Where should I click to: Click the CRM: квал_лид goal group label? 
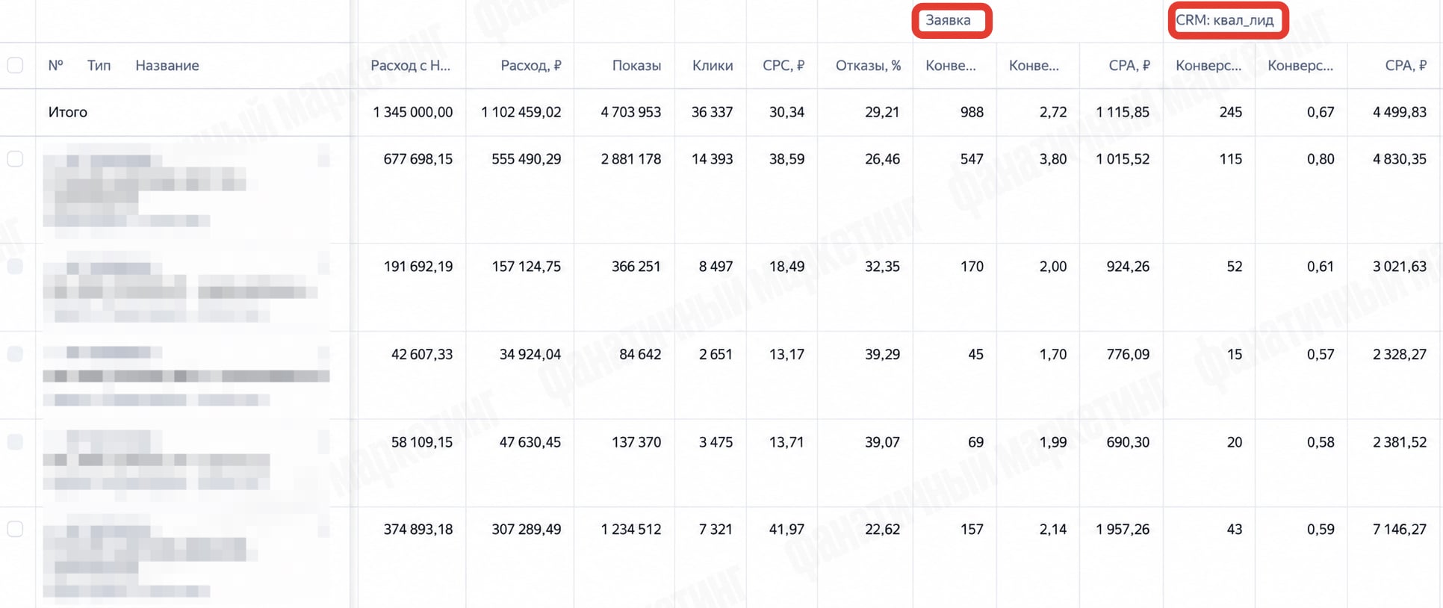point(1225,20)
